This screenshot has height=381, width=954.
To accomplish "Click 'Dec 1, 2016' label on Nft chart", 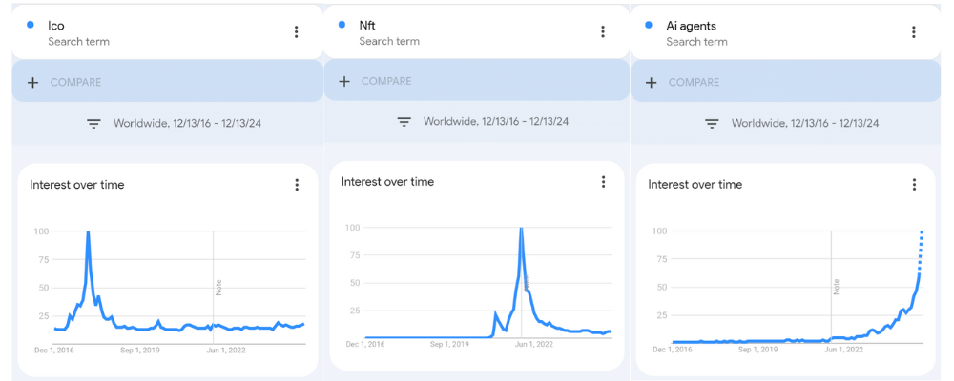I will click(x=365, y=344).
